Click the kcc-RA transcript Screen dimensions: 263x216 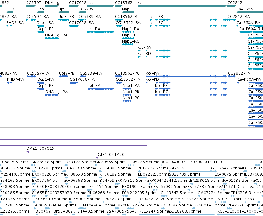182,51
